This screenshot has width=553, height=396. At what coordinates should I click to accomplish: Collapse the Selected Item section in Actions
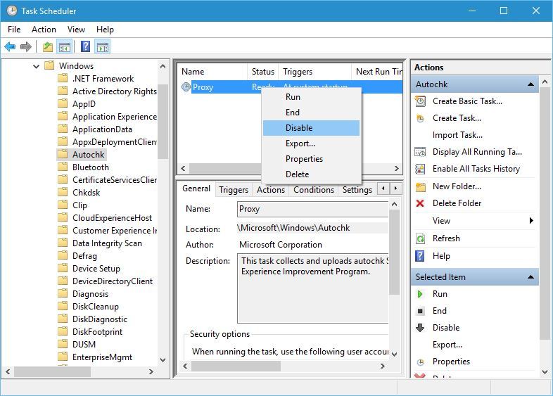(x=530, y=277)
